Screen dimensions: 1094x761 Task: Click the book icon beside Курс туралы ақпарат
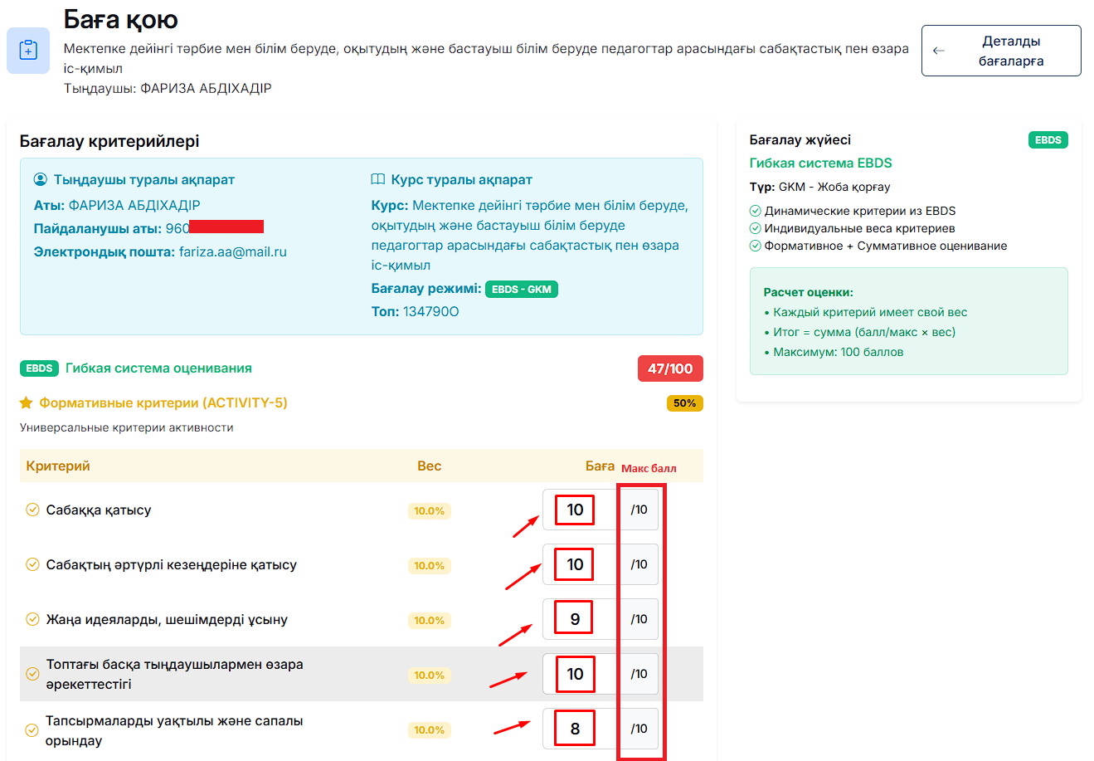(378, 179)
